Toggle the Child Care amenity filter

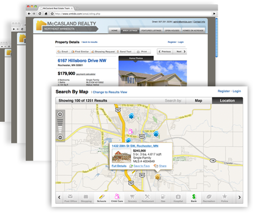117,198
